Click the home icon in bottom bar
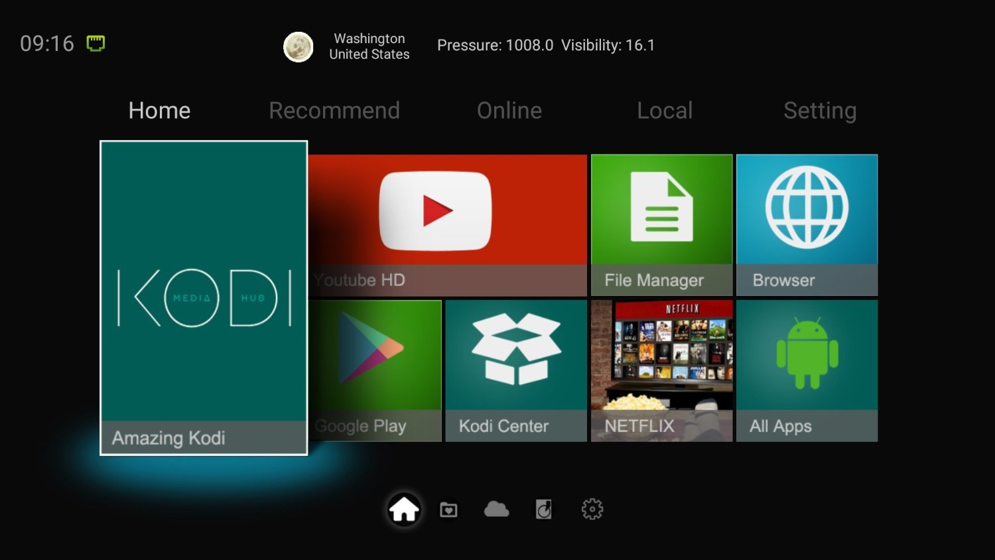Image resolution: width=995 pixels, height=560 pixels. 404,510
